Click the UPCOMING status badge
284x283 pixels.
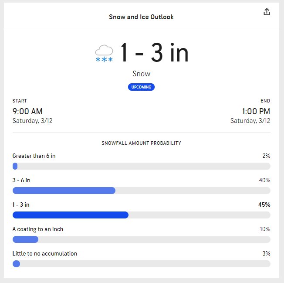141,87
